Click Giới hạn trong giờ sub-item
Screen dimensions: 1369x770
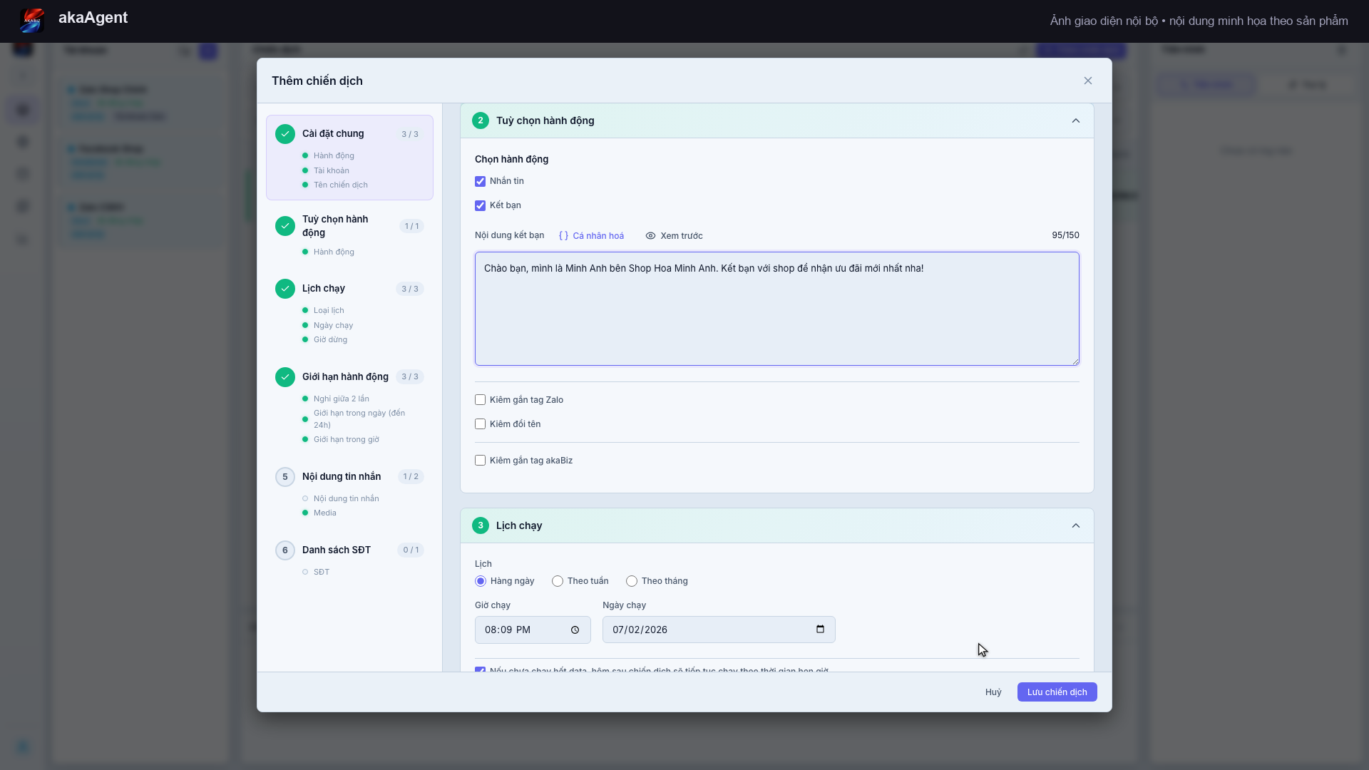tap(347, 440)
